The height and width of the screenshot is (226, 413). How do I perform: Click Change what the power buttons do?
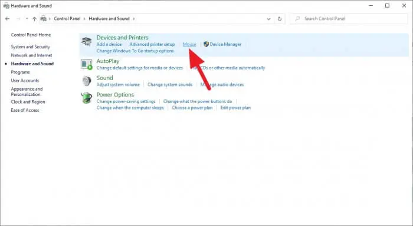pyautogui.click(x=198, y=101)
